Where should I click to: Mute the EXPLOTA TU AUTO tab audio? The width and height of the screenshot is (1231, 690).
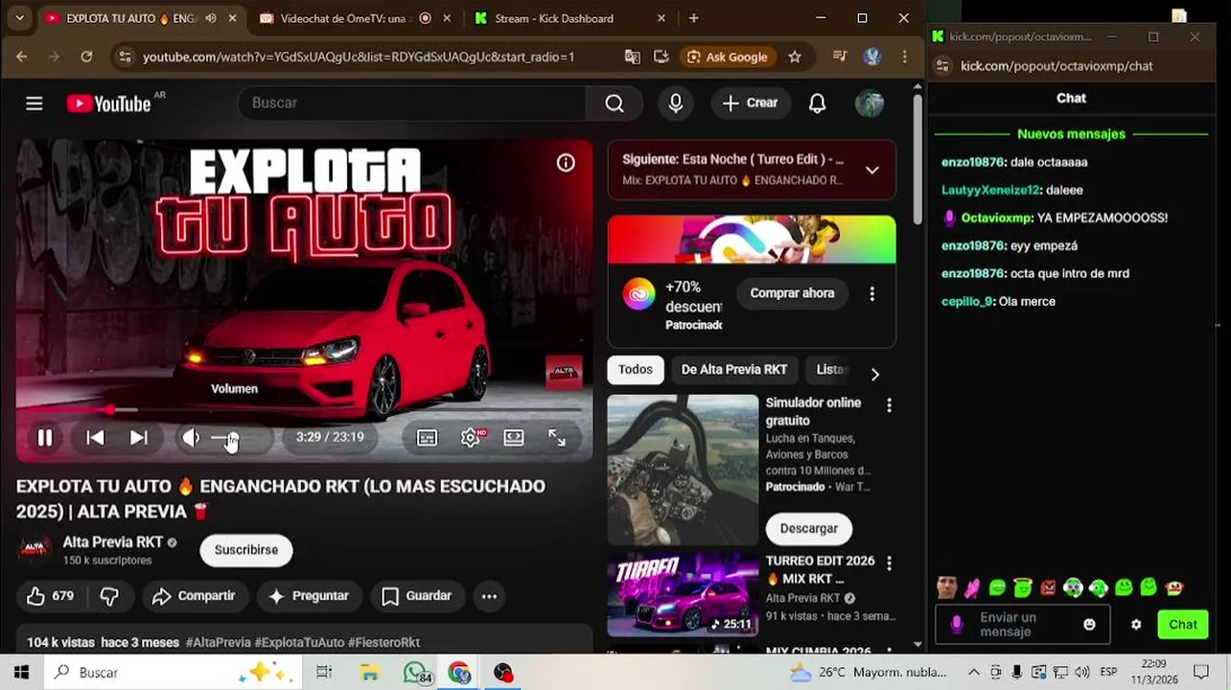tap(211, 18)
